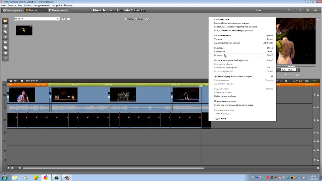Screen dimensions: 322x181
Task: Mute the main video track audio
Action: pos(314,107)
